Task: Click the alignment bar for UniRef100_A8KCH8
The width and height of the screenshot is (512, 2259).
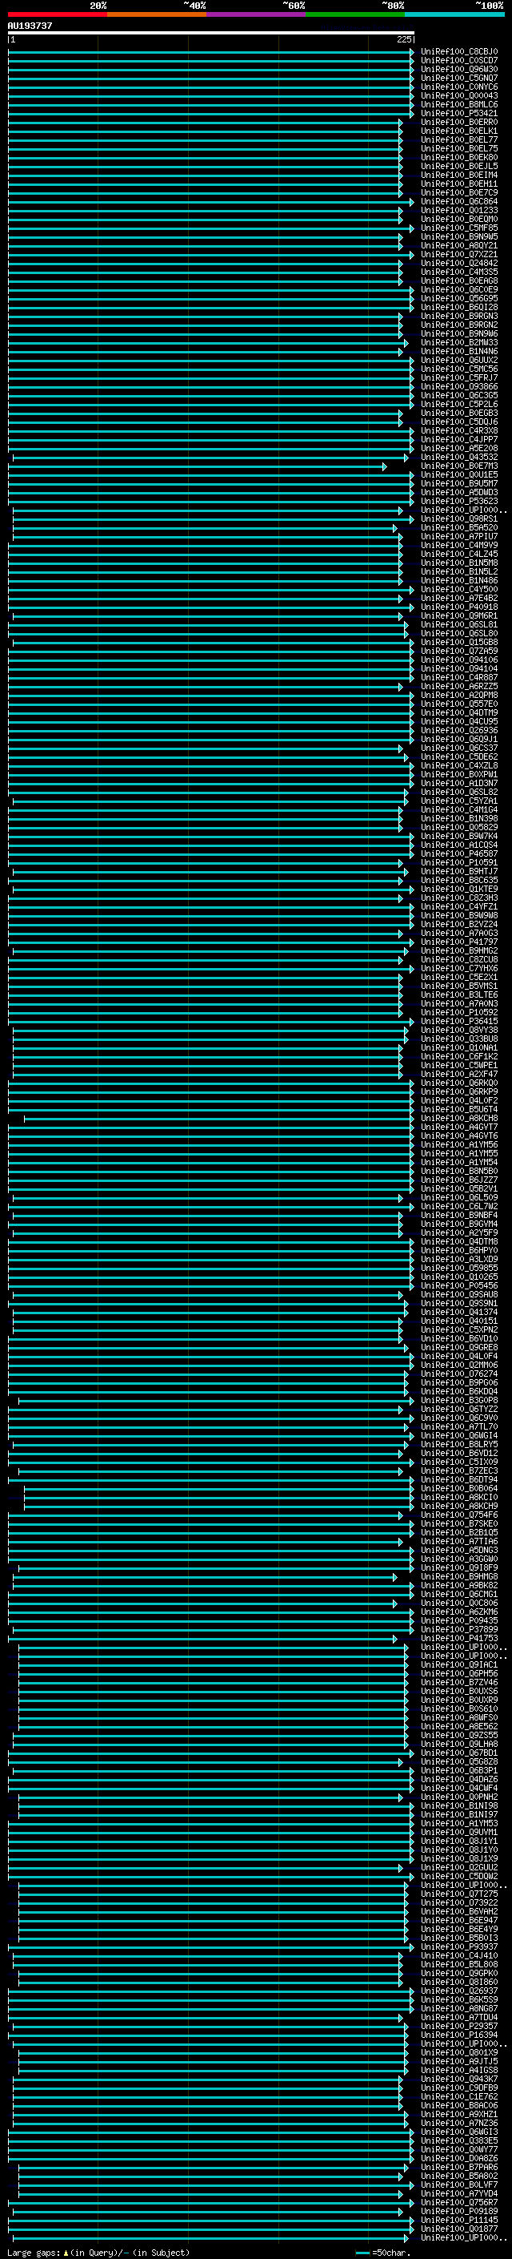Action: click(x=219, y=1118)
